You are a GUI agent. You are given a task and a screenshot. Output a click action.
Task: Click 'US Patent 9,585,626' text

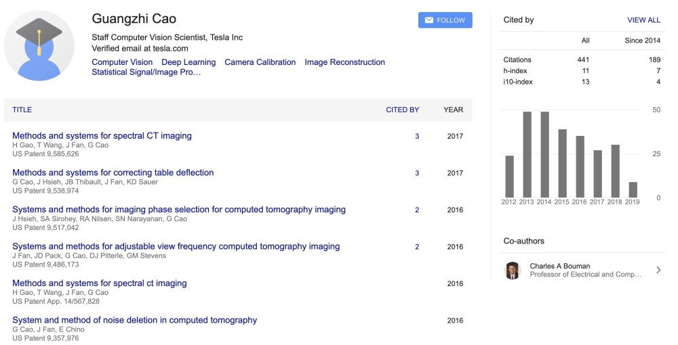point(45,154)
